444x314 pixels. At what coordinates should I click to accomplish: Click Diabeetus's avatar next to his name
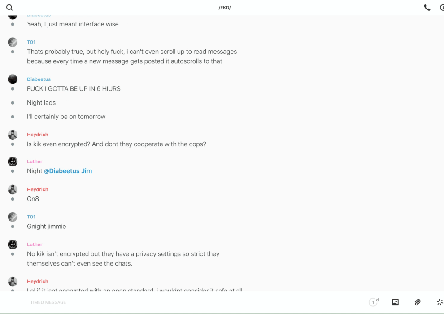13,79
